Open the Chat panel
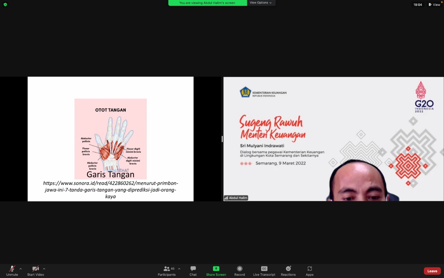This screenshot has width=444, height=278. pyautogui.click(x=193, y=271)
